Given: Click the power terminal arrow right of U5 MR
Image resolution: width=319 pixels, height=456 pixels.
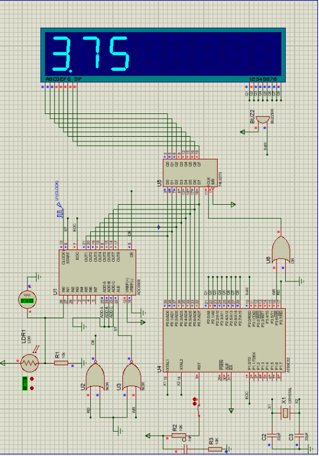Looking at the screenshot, I should coord(233,205).
